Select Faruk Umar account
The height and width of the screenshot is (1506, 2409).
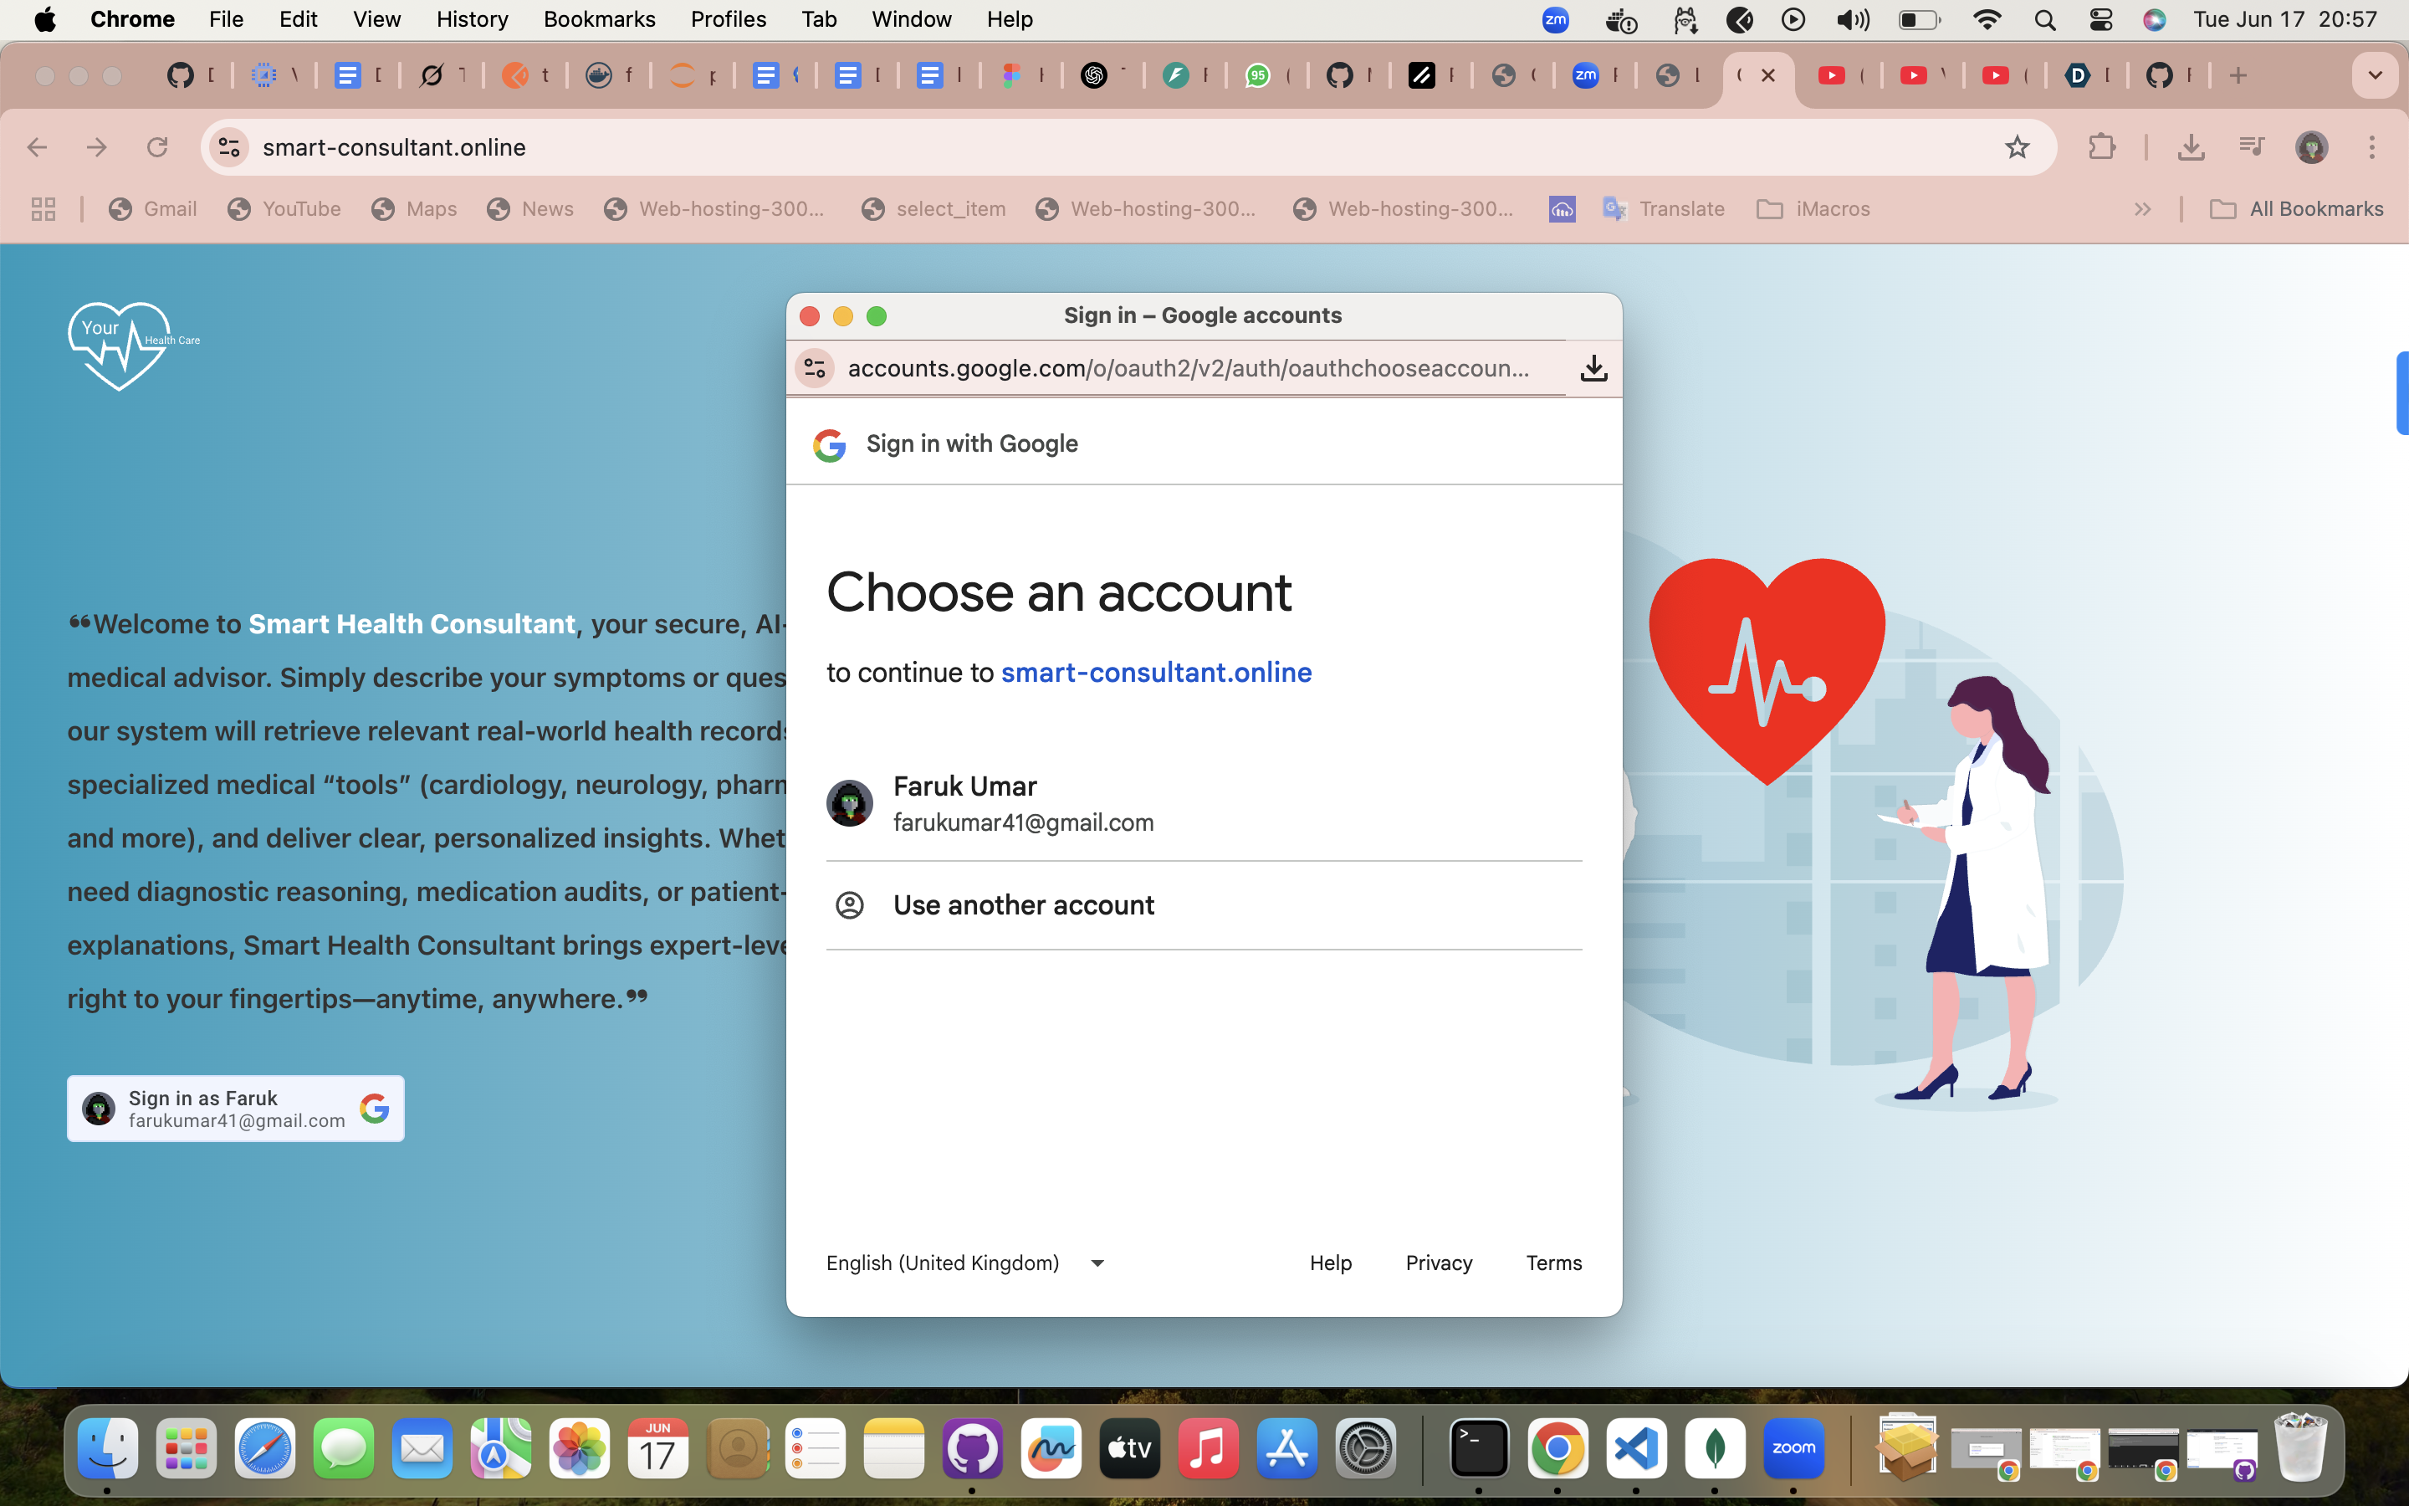pyautogui.click(x=1023, y=804)
